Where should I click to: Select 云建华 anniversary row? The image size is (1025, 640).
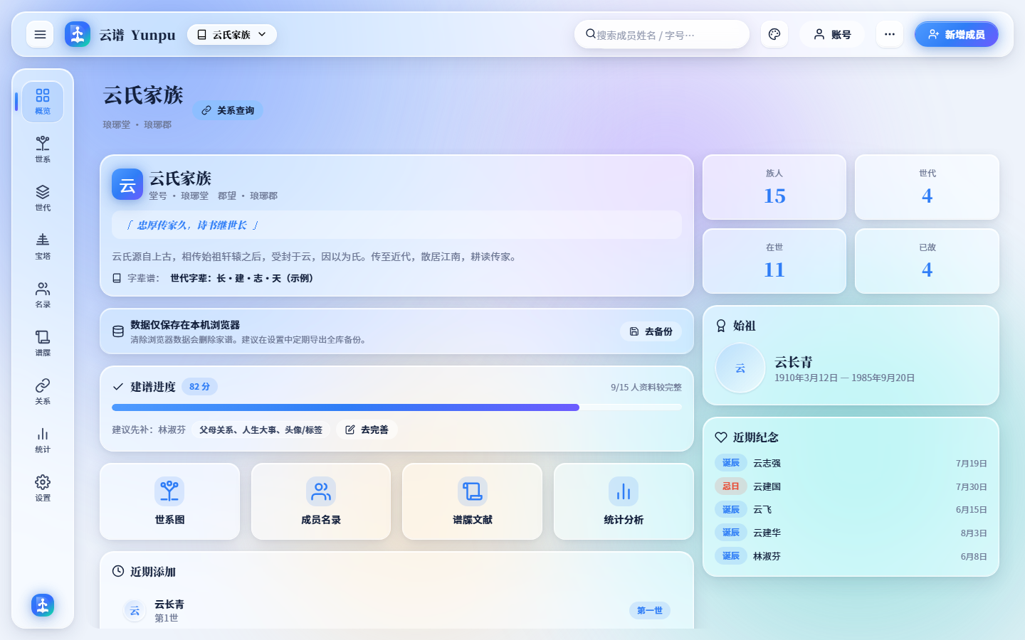(851, 533)
